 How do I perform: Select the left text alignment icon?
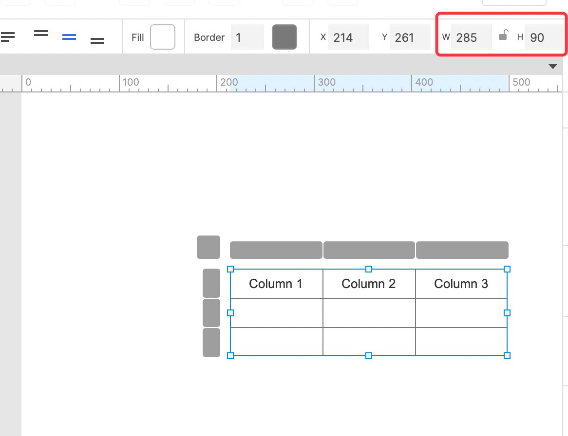click(x=7, y=36)
